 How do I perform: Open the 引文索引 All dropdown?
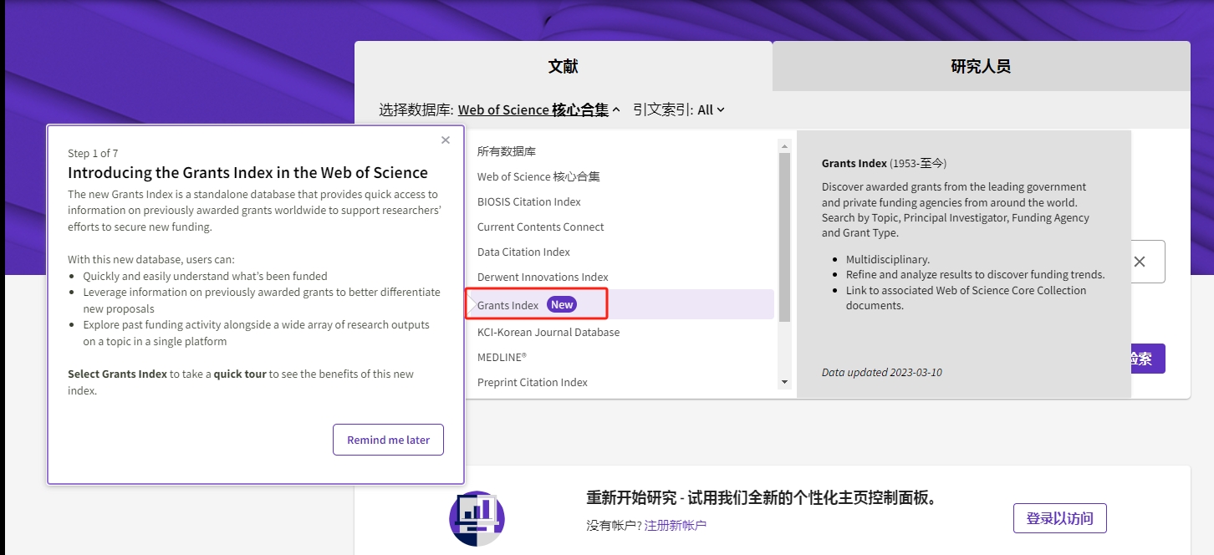pos(711,109)
